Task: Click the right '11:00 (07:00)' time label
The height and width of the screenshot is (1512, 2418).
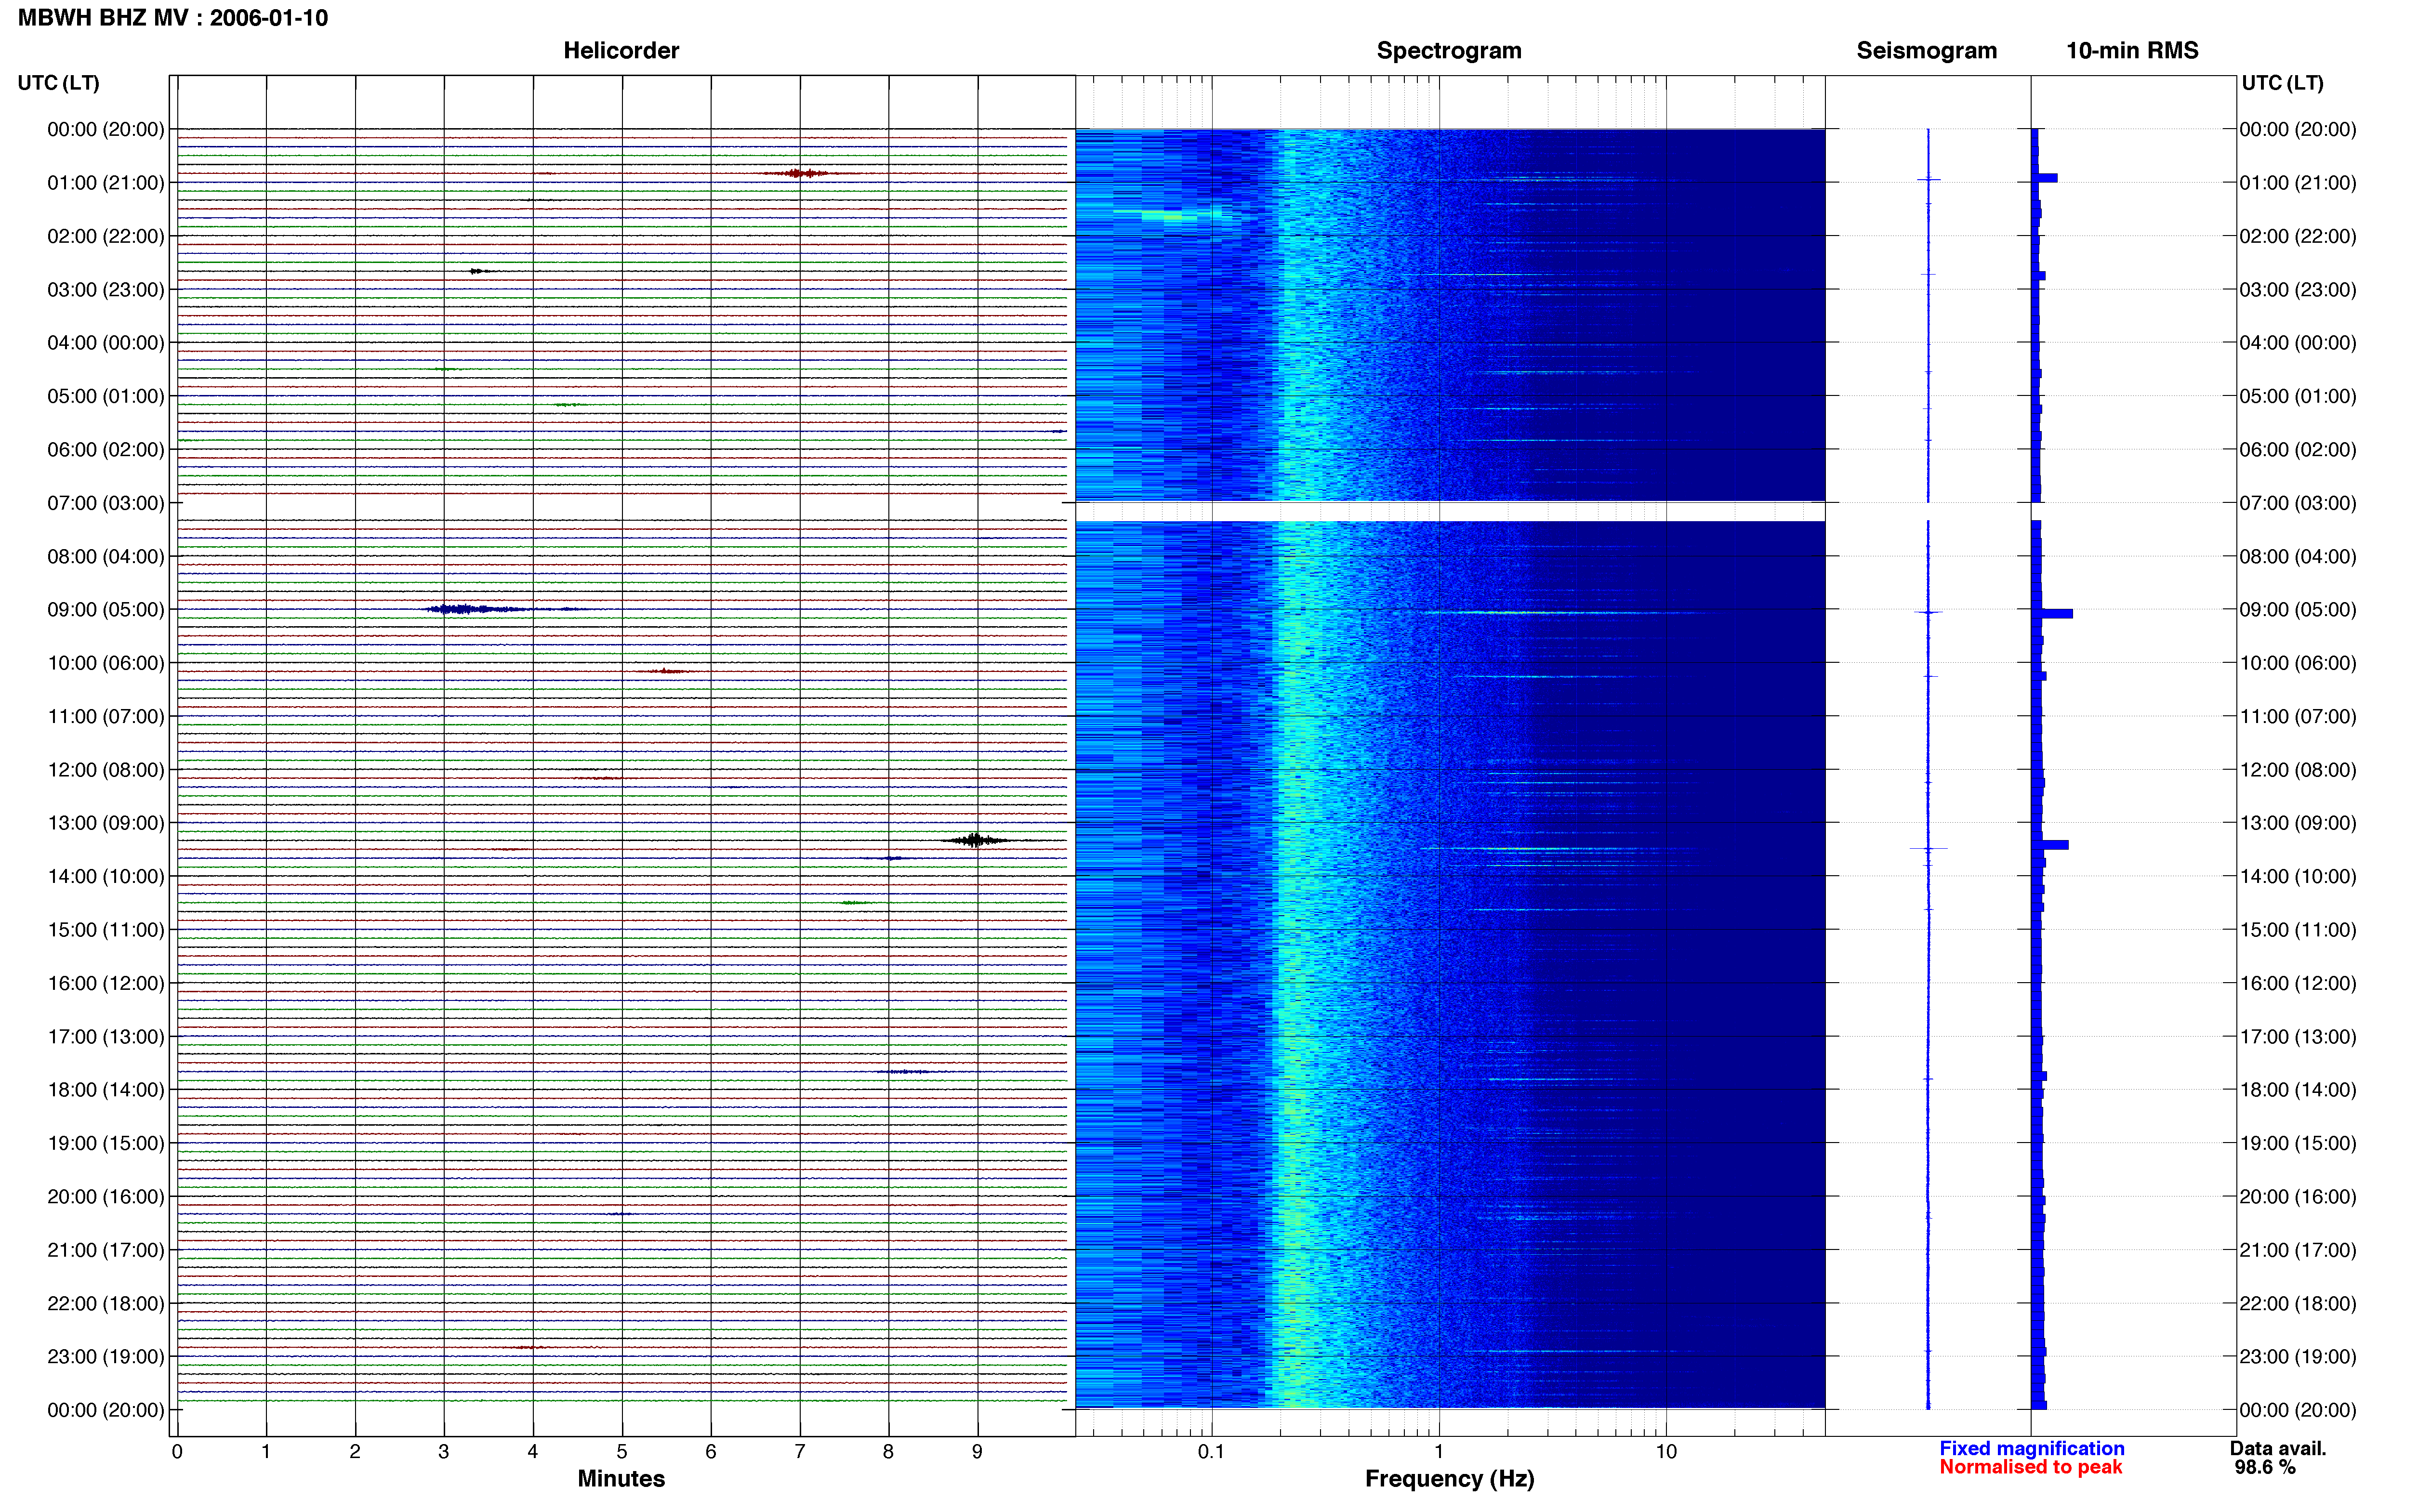Action: point(2298,717)
